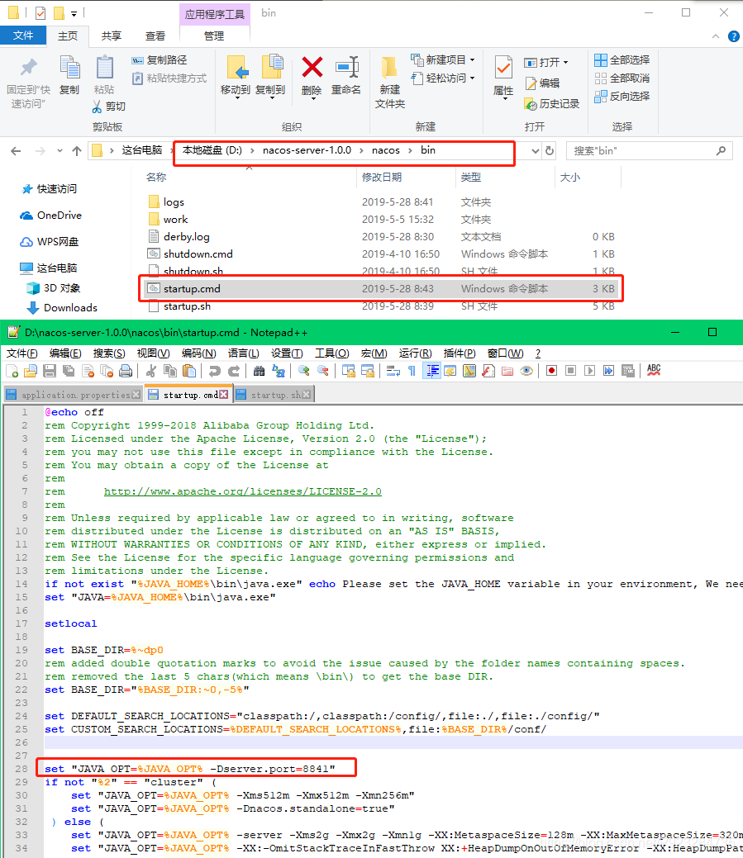
Task: Open the 运行(R) menu
Action: (x=415, y=353)
